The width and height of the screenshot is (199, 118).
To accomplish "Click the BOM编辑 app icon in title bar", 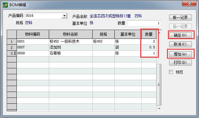I will click(x=5, y=5).
